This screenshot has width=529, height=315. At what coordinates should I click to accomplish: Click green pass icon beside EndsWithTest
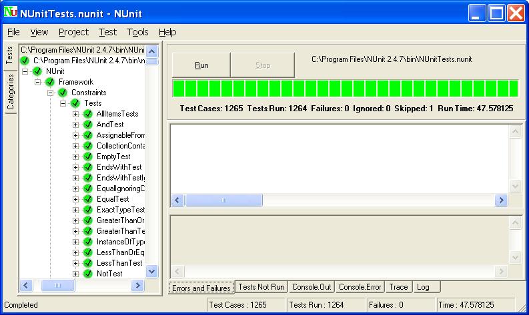(x=87, y=167)
